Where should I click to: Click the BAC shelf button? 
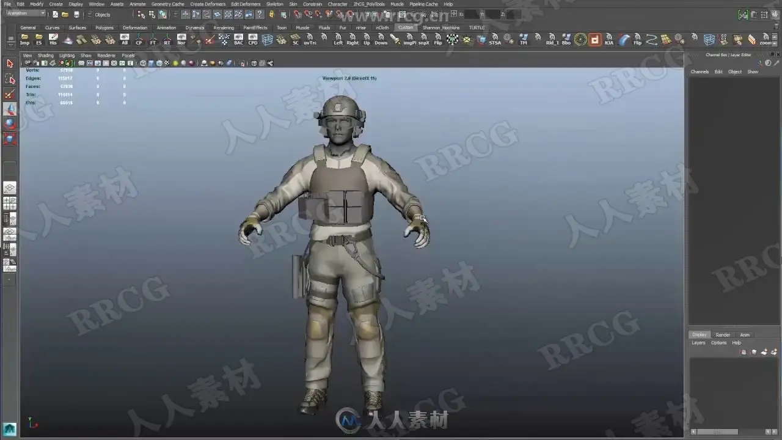point(238,40)
